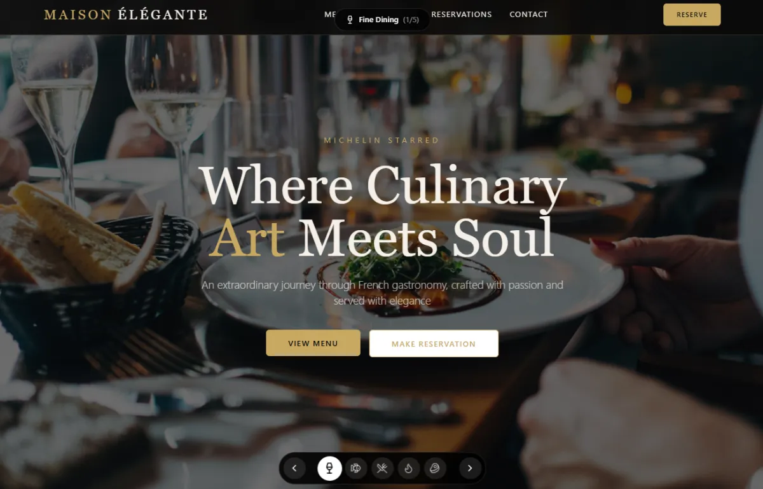
Task: Click the Make Reservation button
Action: coord(434,343)
